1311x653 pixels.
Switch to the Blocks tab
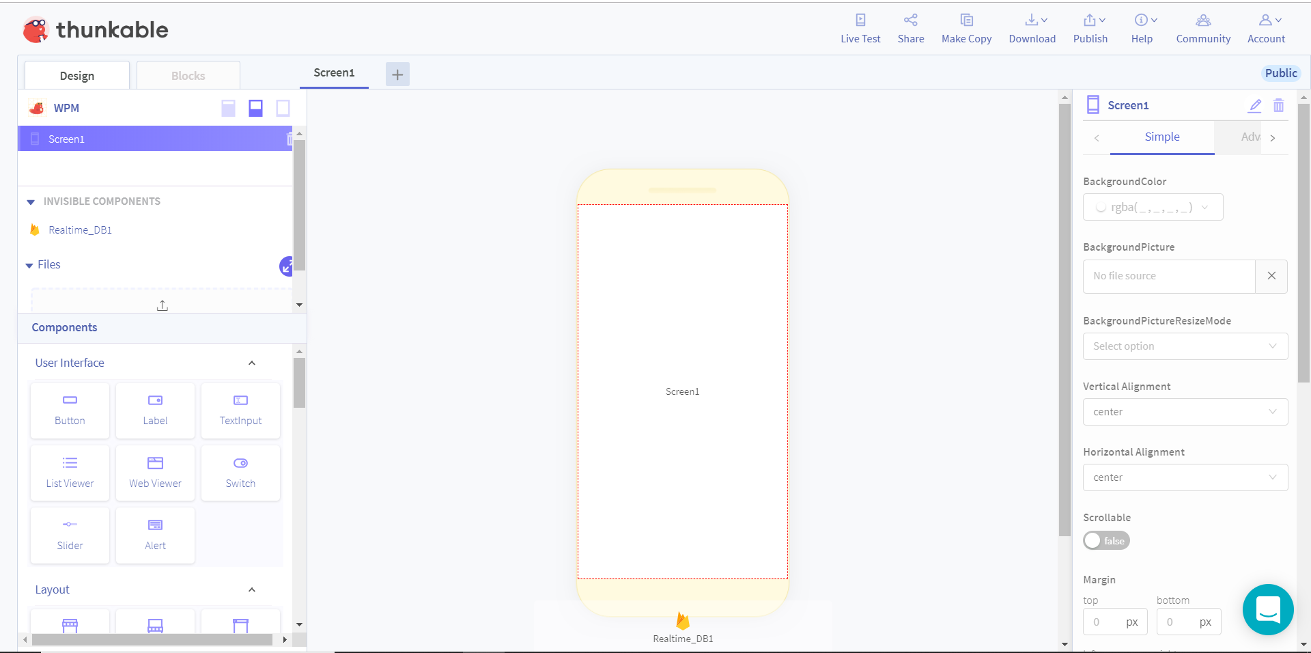point(188,75)
